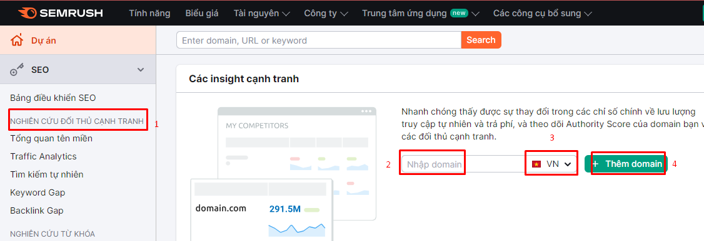
Task: Open Bảng điều khiển SEO
Action: click(x=53, y=98)
